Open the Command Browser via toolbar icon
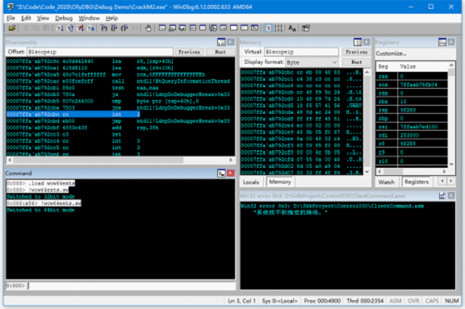Image resolution: width=465 pixels, height=309 pixels. pyautogui.click(x=254, y=28)
